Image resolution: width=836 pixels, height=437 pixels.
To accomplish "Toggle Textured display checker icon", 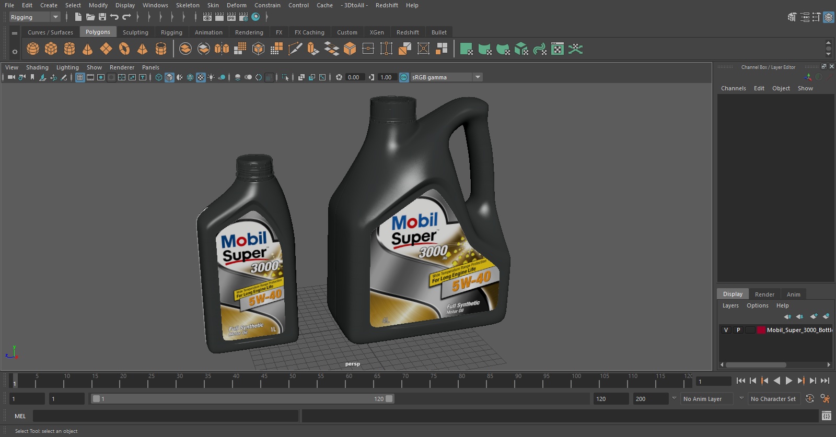I will coord(201,77).
